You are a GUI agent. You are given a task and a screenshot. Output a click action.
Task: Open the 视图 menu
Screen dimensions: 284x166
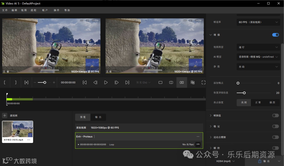(24, 10)
